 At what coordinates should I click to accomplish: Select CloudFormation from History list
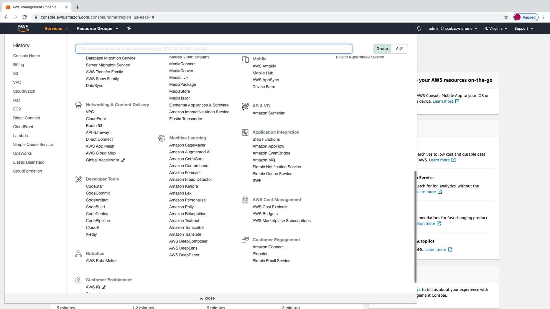[x=27, y=171]
